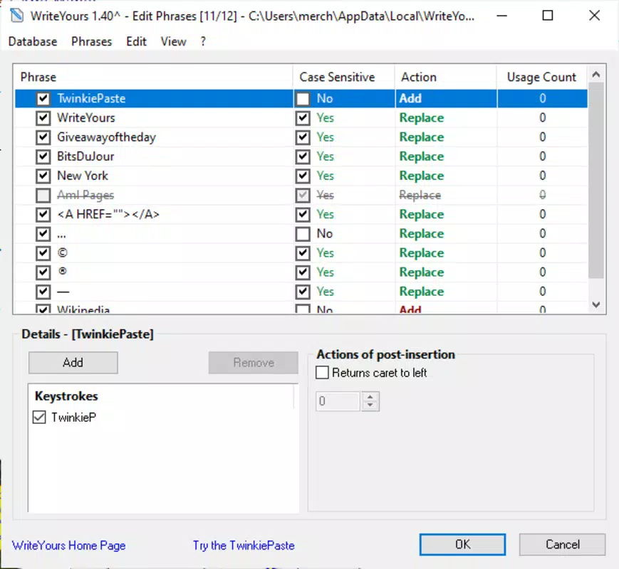Screen dimensions: 619x569
Task: Increase the caret offset spinner value
Action: [370, 397]
